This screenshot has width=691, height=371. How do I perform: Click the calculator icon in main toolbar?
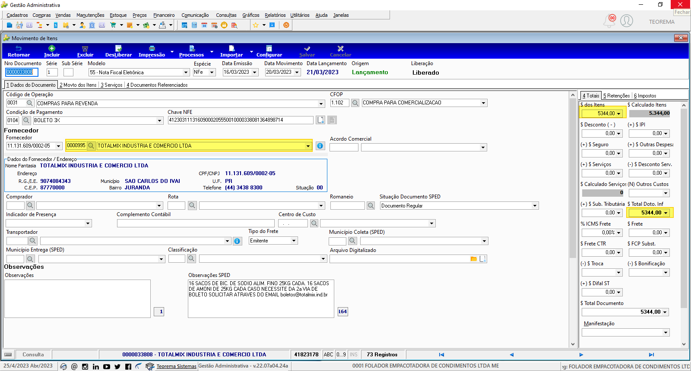194,25
